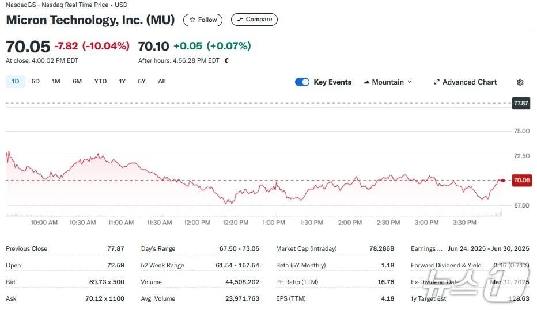Click the chart line near 12:30 PM low

click(228, 202)
